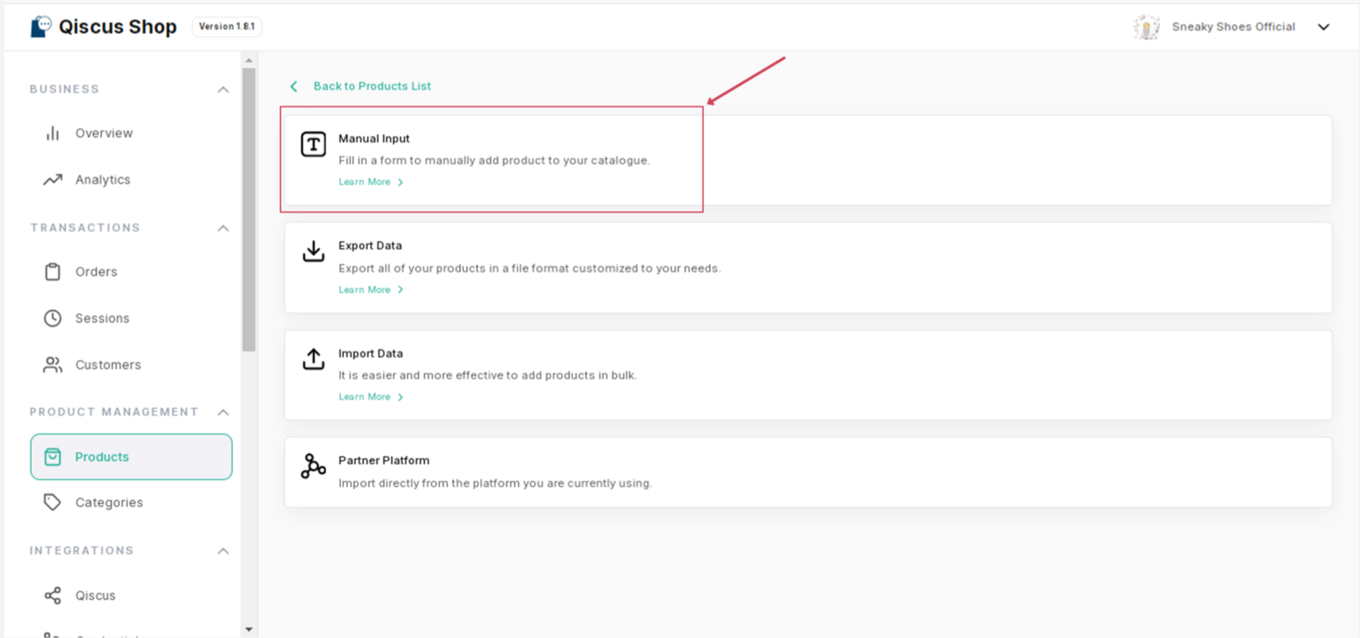This screenshot has height=638, width=1360.
Task: Click the Partner Platform nodes icon
Action: (x=313, y=466)
